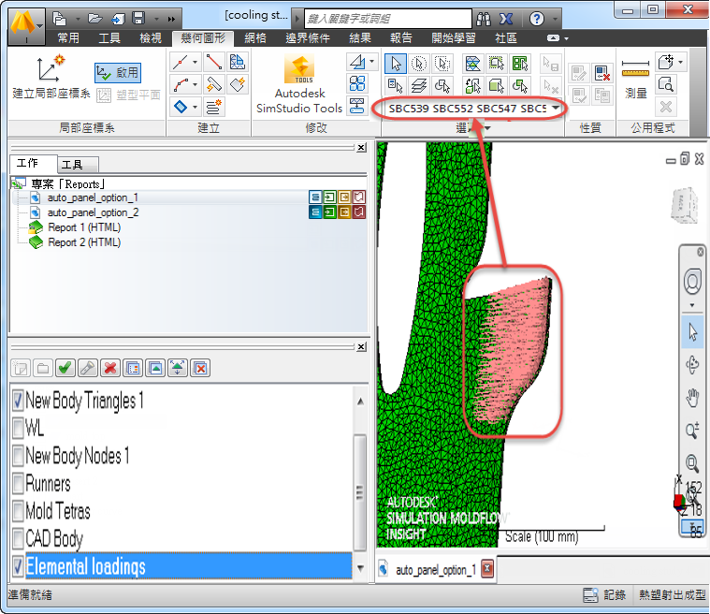Open Report 1 (HTML) in project tree

(84, 227)
